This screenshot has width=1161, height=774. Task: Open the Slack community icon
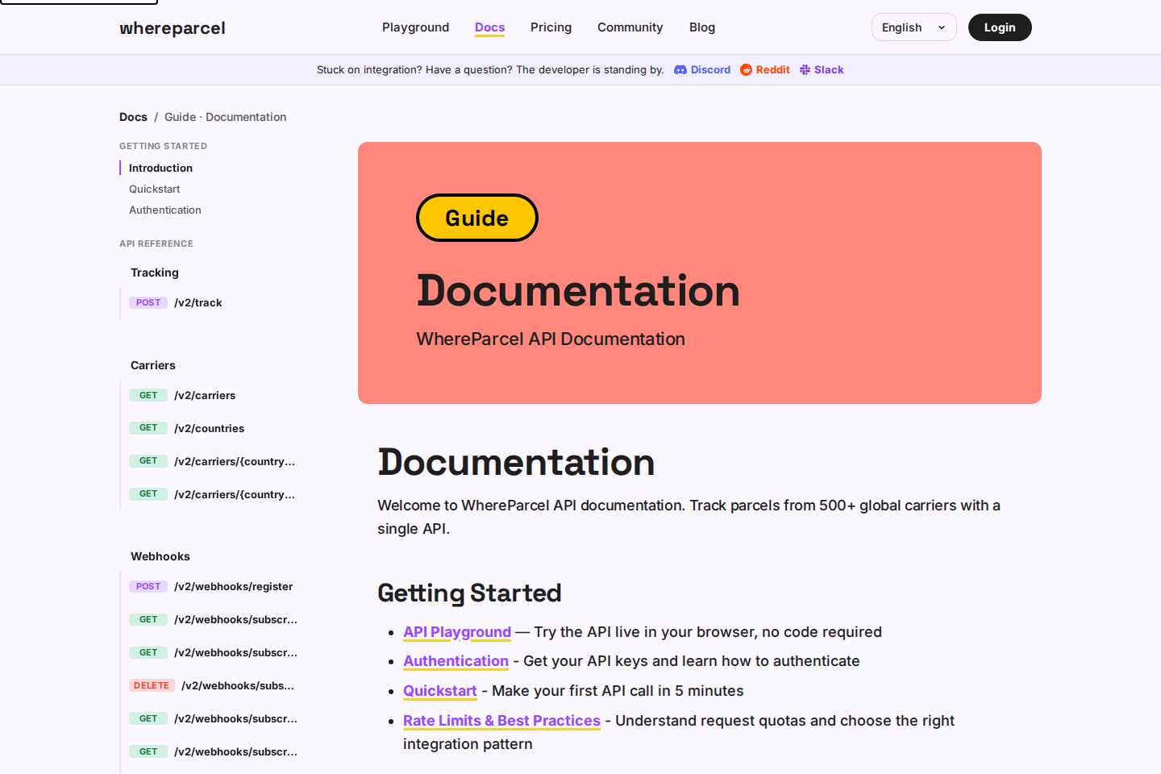coord(805,70)
